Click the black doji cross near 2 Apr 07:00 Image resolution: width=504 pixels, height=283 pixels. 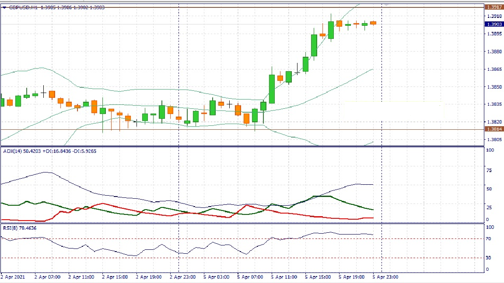pos(43,92)
